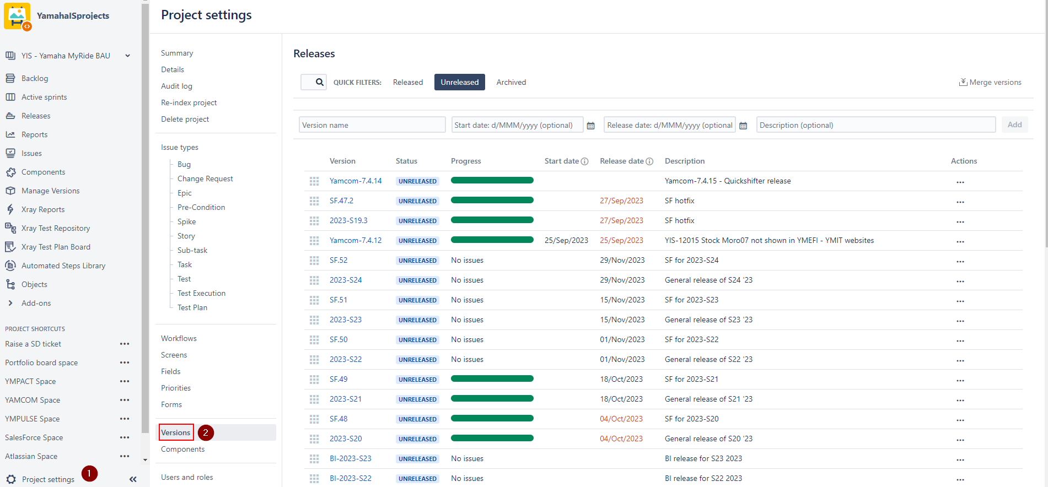Viewport: 1048px width, 487px height.
Task: Focus the Start date input field
Action: tap(517, 125)
